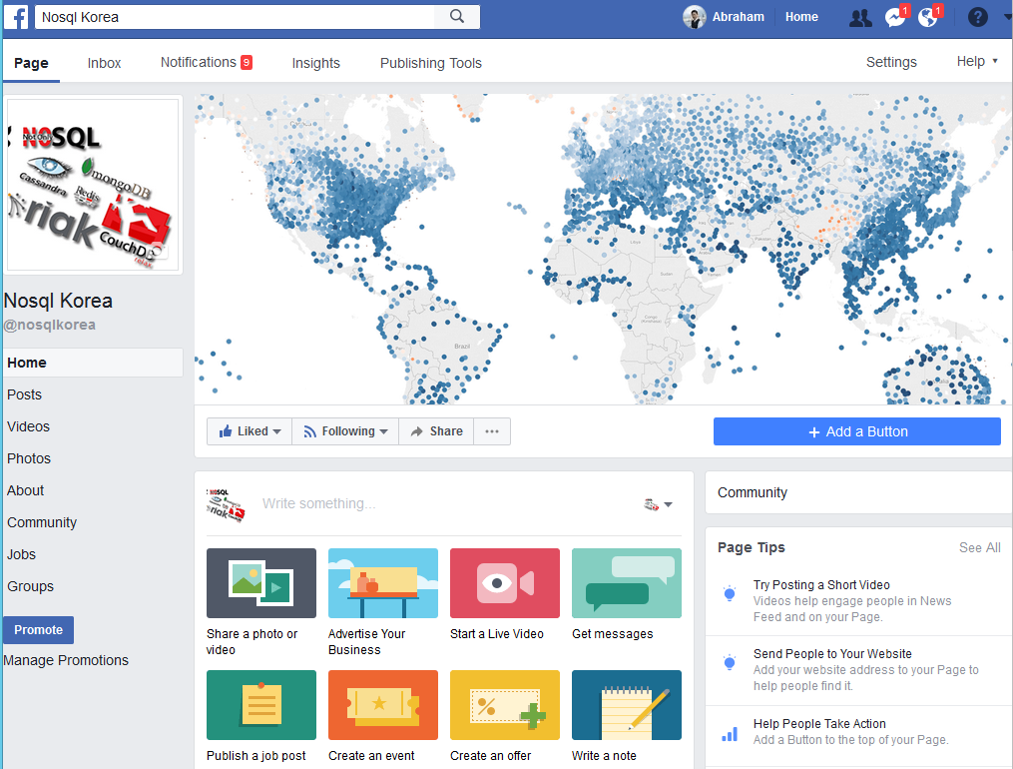Click the lightbulb icon beside Try Posting a Short Video

(x=730, y=593)
